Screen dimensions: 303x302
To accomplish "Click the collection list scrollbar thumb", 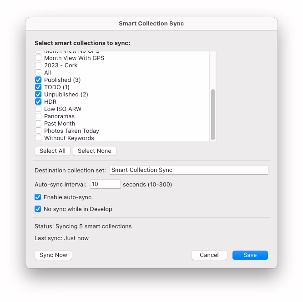I will click(x=212, y=114).
